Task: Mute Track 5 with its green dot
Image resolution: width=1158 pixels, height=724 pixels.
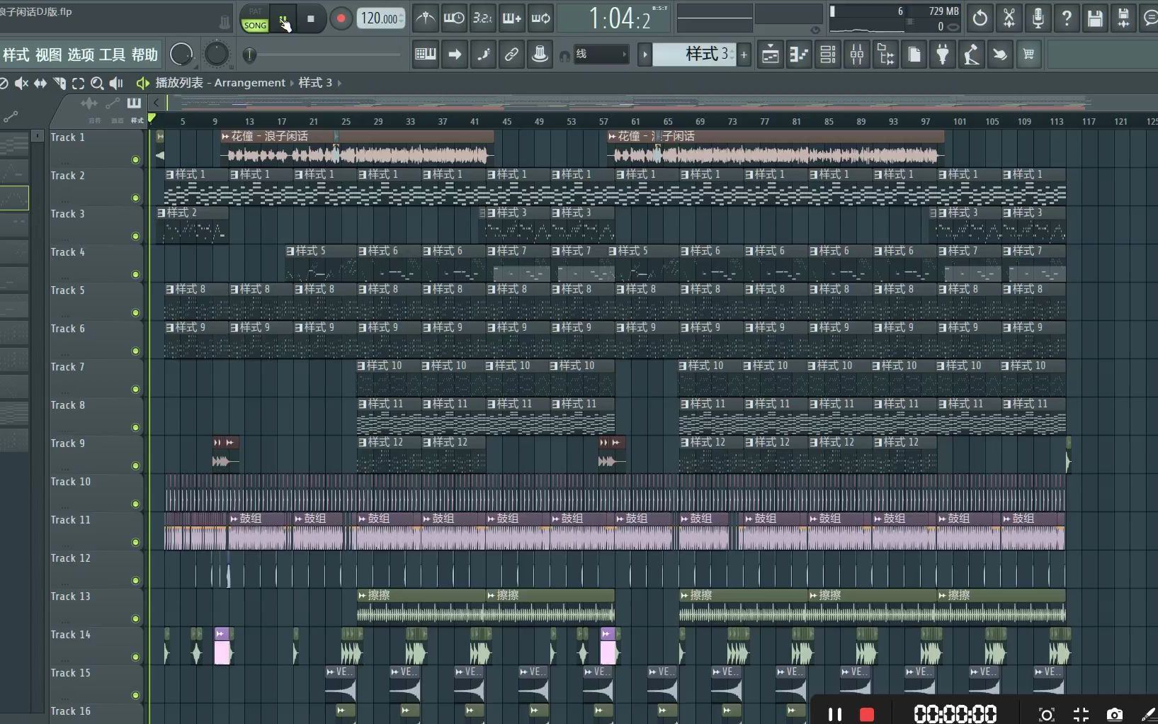Action: (135, 313)
